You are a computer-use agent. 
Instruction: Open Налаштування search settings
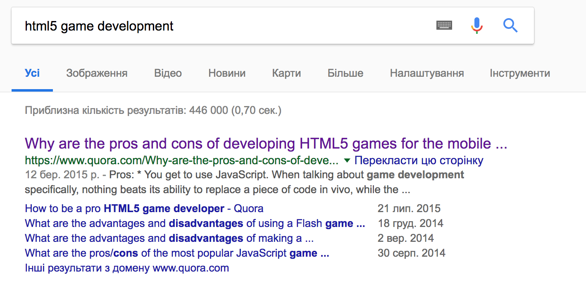click(x=427, y=73)
